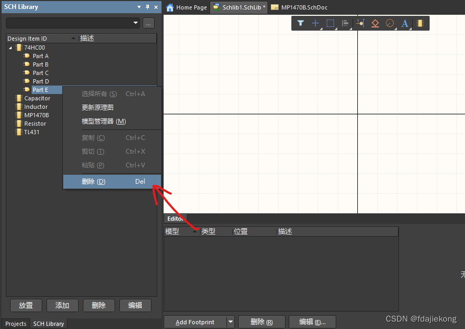This screenshot has width=465, height=329.
Task: Click the Capacitor component chip icon
Action: point(19,98)
